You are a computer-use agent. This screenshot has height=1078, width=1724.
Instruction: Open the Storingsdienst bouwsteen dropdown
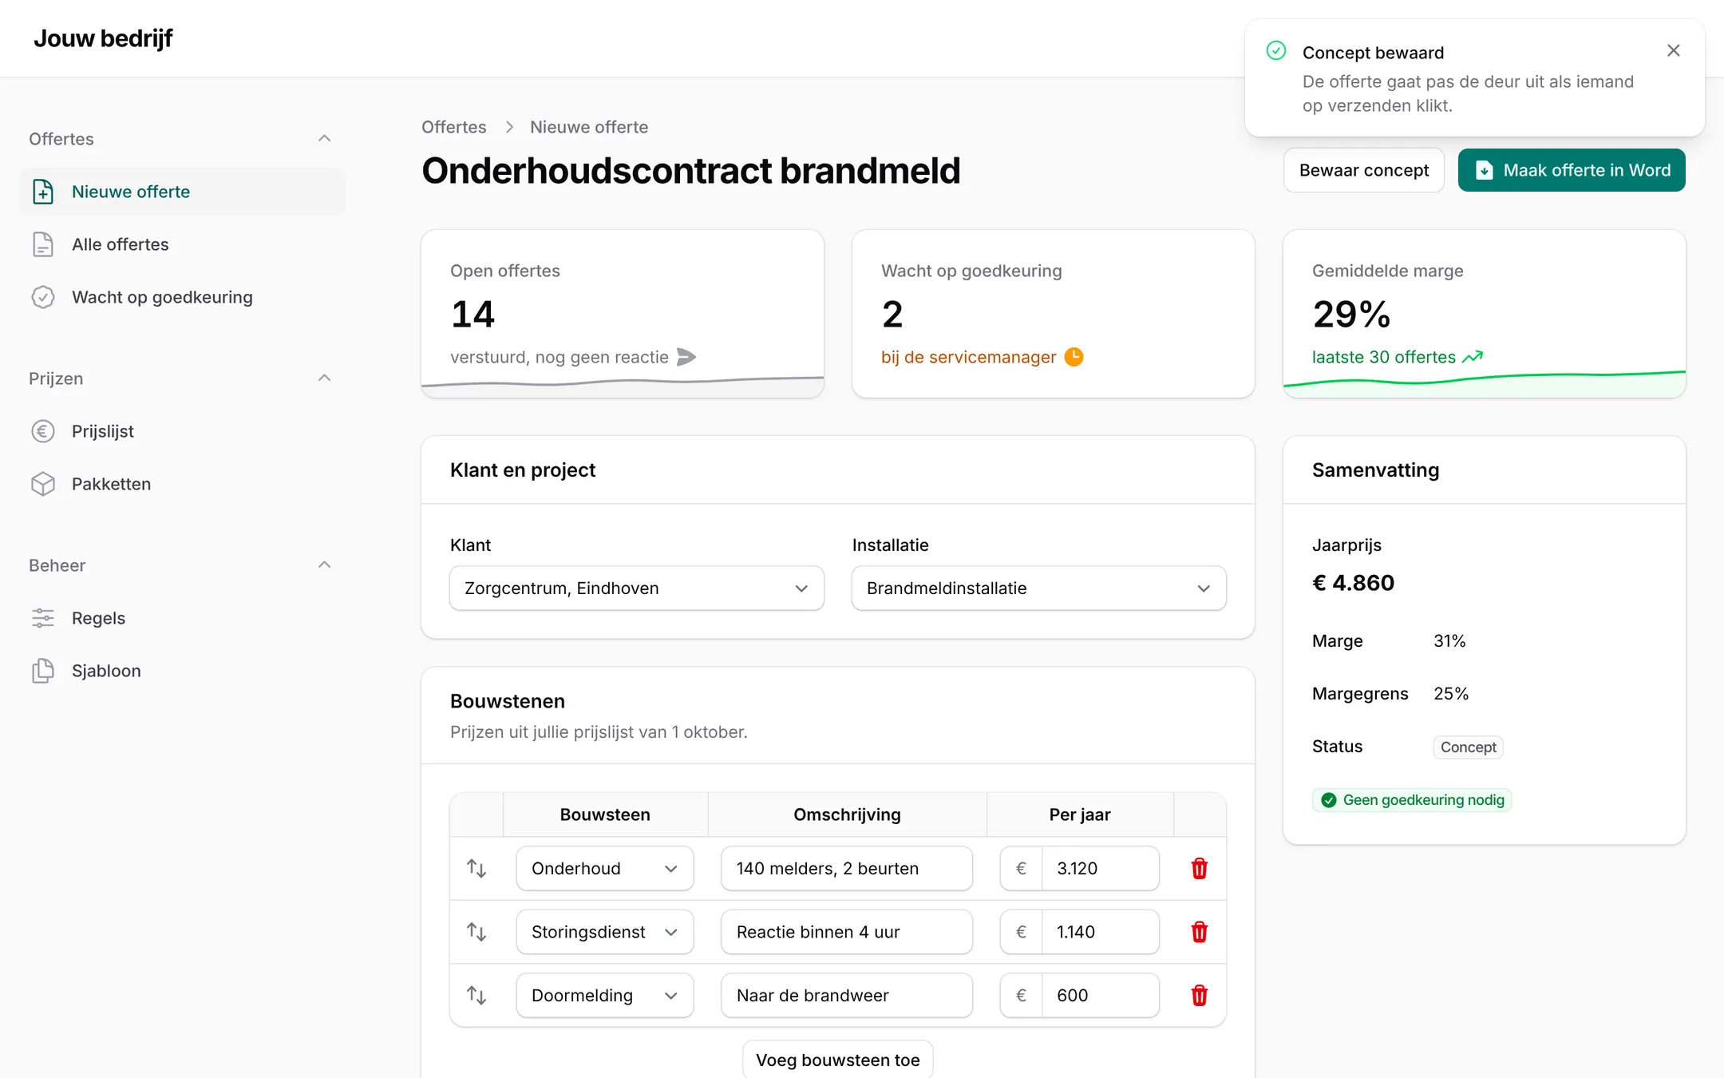click(x=605, y=932)
